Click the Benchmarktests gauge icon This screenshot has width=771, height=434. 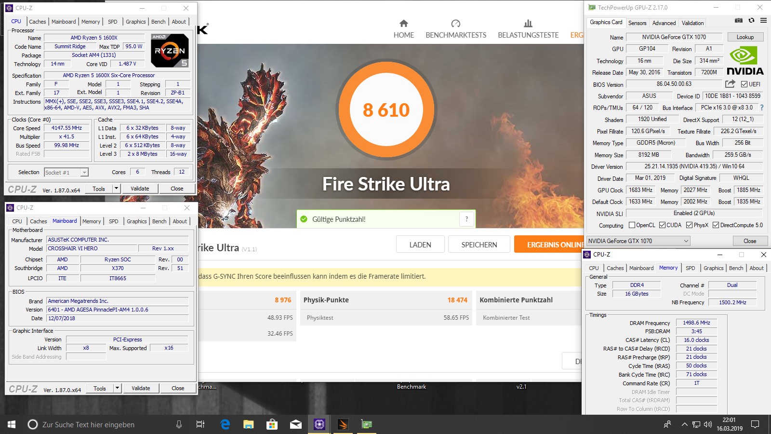[456, 23]
